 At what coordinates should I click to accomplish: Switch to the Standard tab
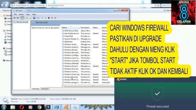pyautogui.click(x=45, y=89)
